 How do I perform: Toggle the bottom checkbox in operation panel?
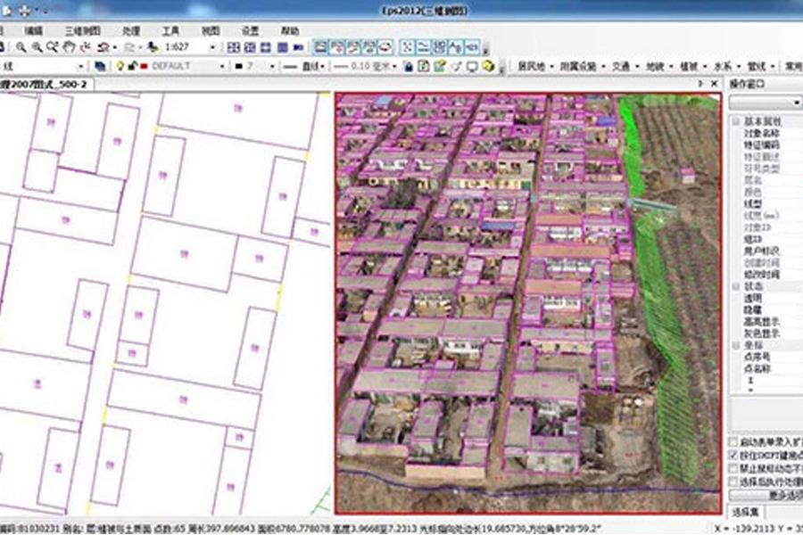[733, 481]
